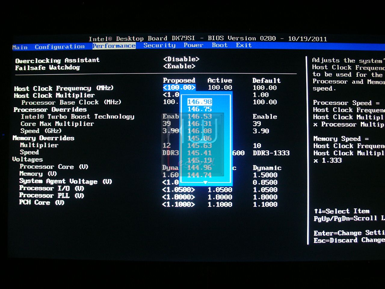Click default Memory voltage 1.5000

(265, 175)
